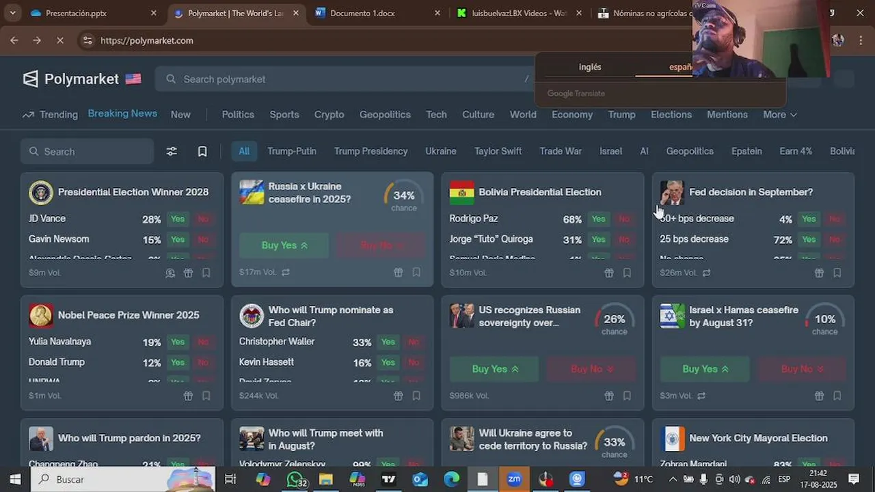Show hidden system tray icons chevron

click(673, 479)
